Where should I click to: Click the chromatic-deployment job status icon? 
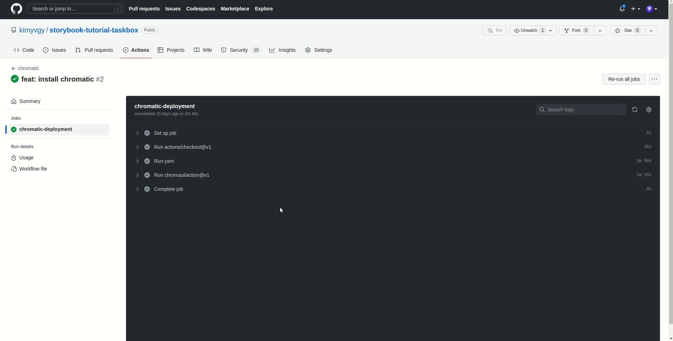pyautogui.click(x=14, y=129)
